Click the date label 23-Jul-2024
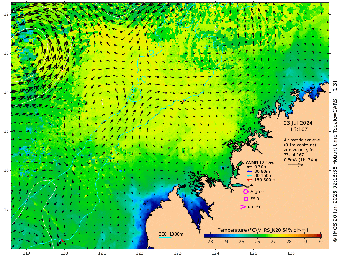This screenshot has height=260, width=337. coord(298,123)
